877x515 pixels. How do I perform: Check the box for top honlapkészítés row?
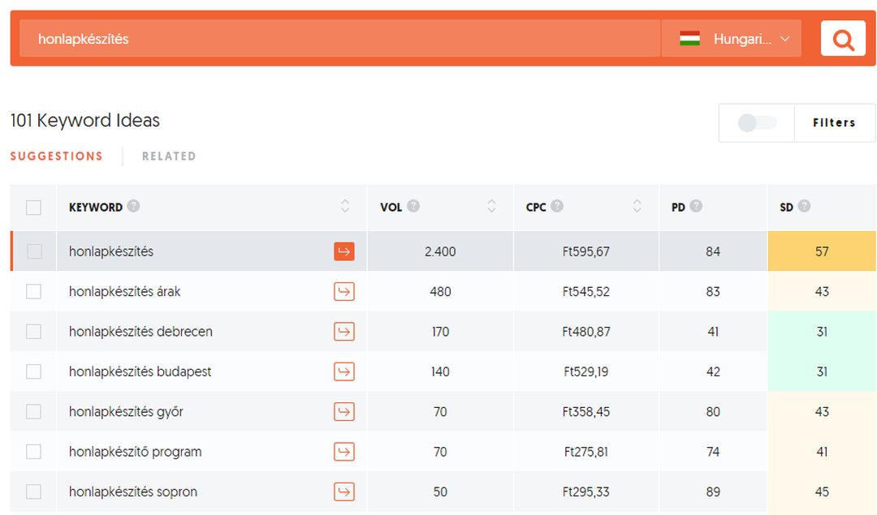[x=34, y=251]
